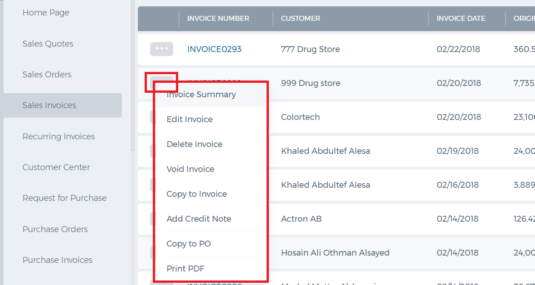The image size is (535, 285).
Task: Open Sales Quotes in sidebar
Action: tap(48, 43)
